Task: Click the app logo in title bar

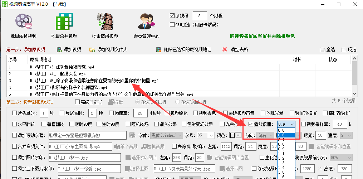Action: 4,4
